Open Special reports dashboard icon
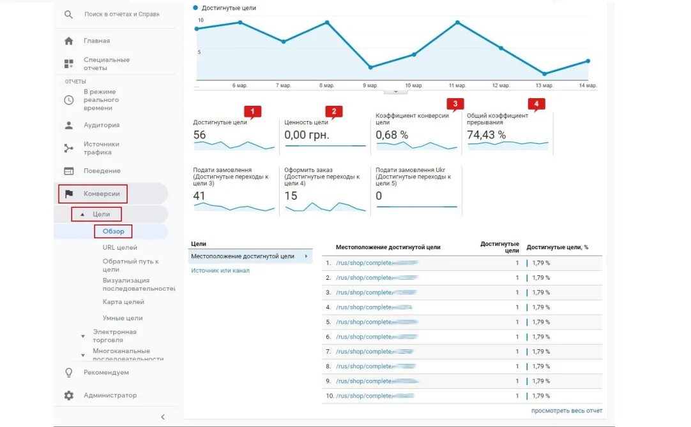 click(69, 64)
